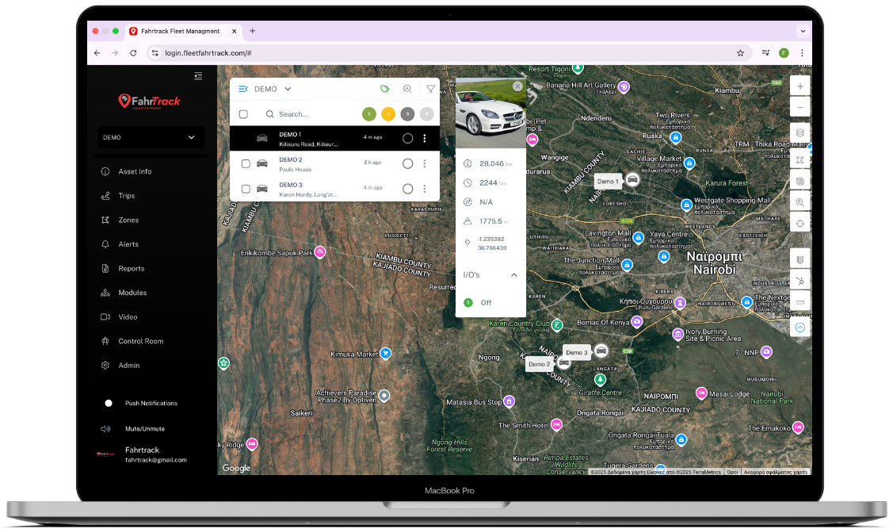Open the DEMO group dropdown in asset panel
The width and height of the screenshot is (893, 529).
(x=273, y=89)
